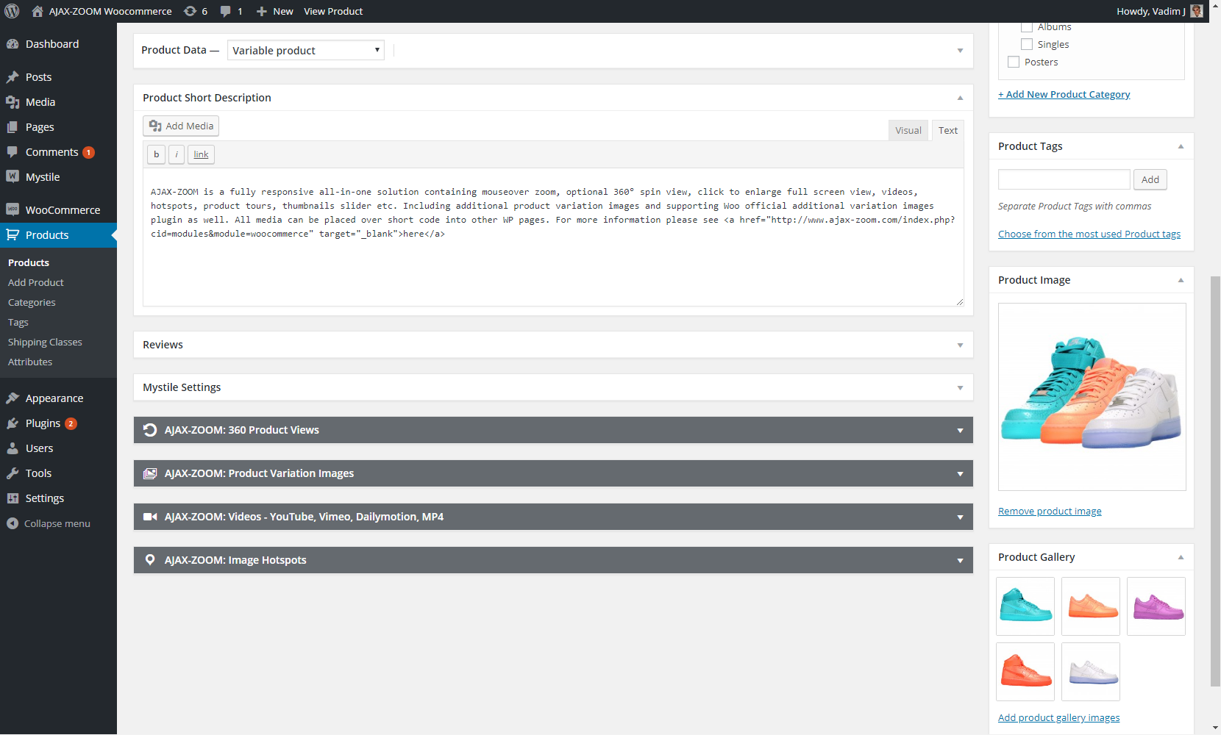Screen dimensions: 1221x735
Task: Open Categories in the Products submenu
Action: click(x=32, y=302)
